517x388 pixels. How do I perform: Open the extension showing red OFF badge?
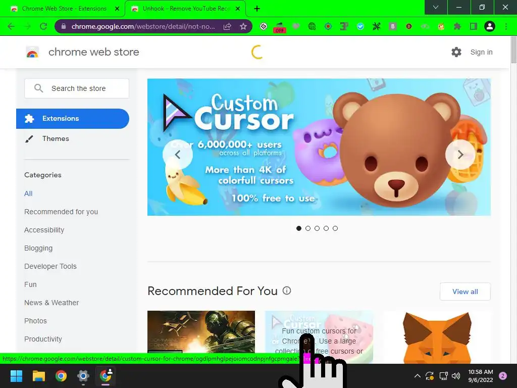click(280, 27)
